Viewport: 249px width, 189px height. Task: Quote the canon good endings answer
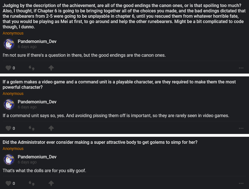coord(32,68)
